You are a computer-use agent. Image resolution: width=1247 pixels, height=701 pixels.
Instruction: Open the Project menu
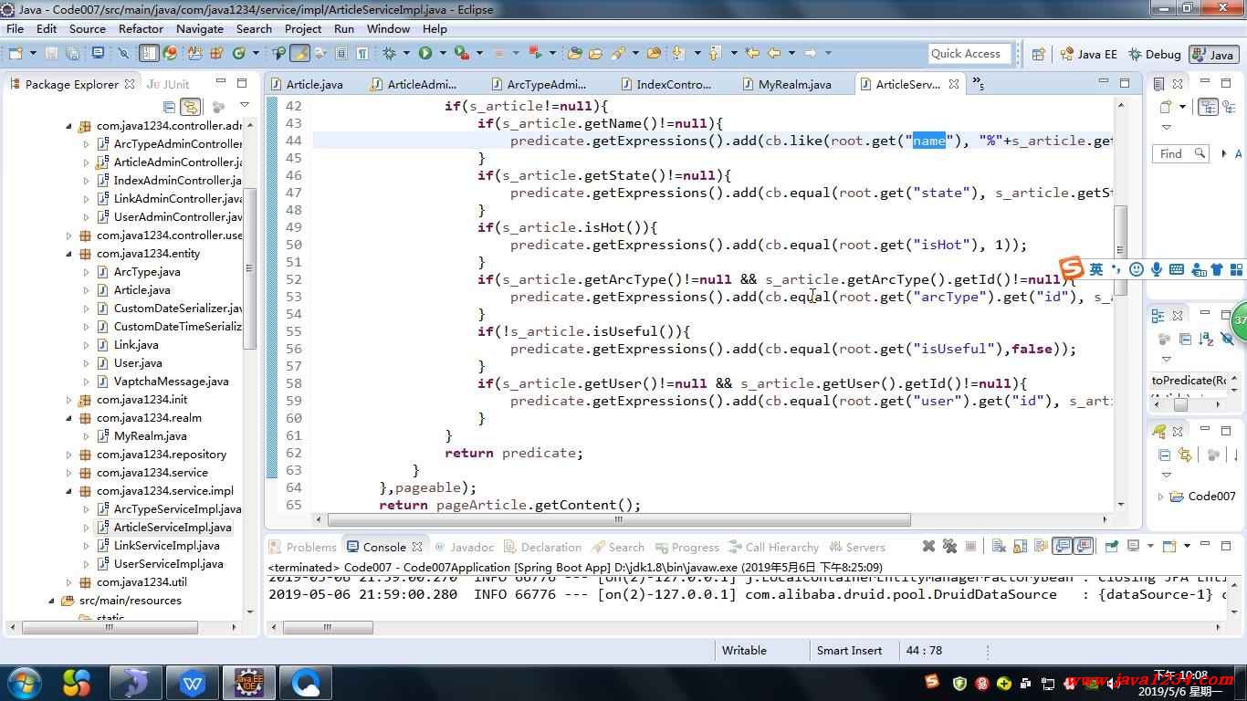click(303, 28)
